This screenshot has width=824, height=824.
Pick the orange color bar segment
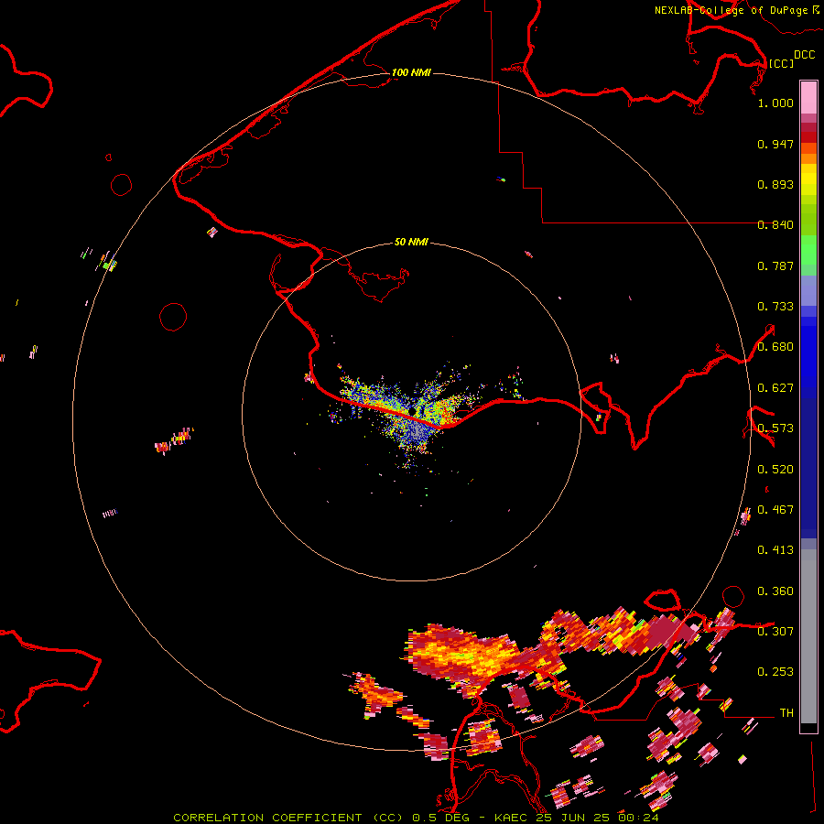coord(808,158)
